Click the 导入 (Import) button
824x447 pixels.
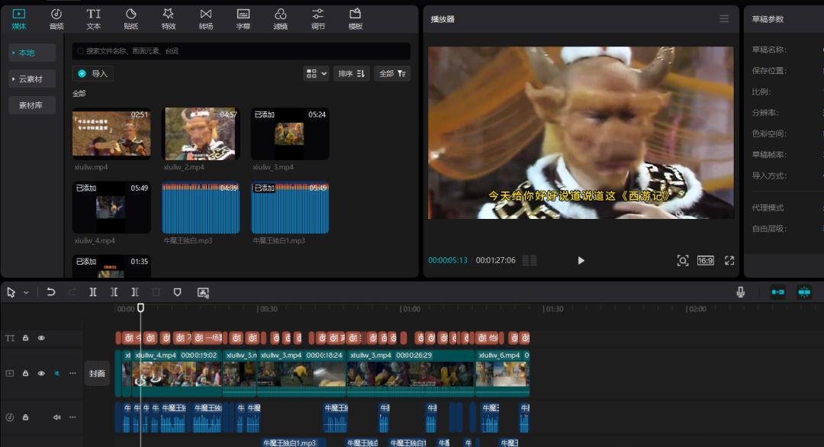tap(94, 73)
